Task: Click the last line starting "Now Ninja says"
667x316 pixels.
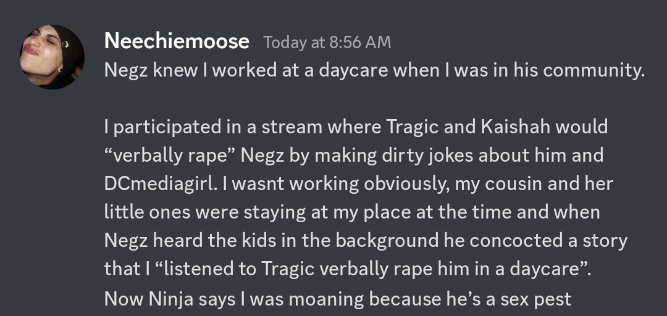Action: [338, 299]
